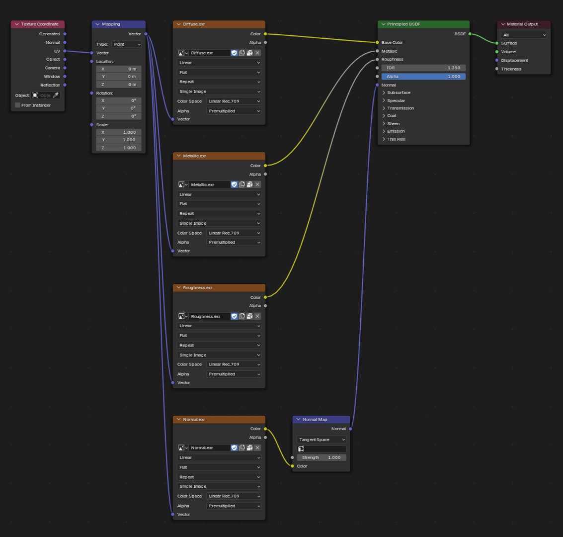Toggle fake user shield for Diffuse.exr image
The image size is (563, 537).
pyautogui.click(x=234, y=53)
